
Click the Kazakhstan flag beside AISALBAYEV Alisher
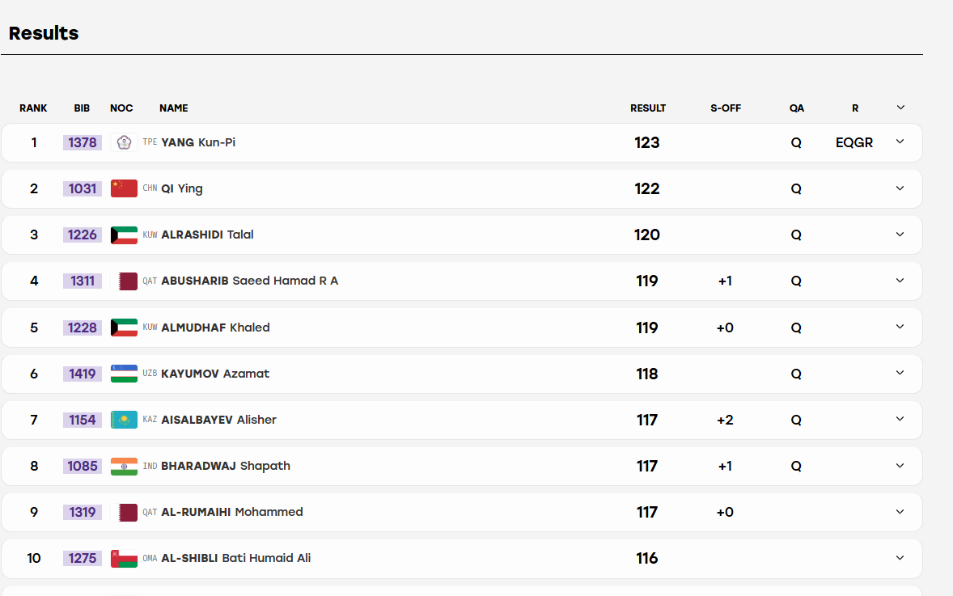click(124, 420)
